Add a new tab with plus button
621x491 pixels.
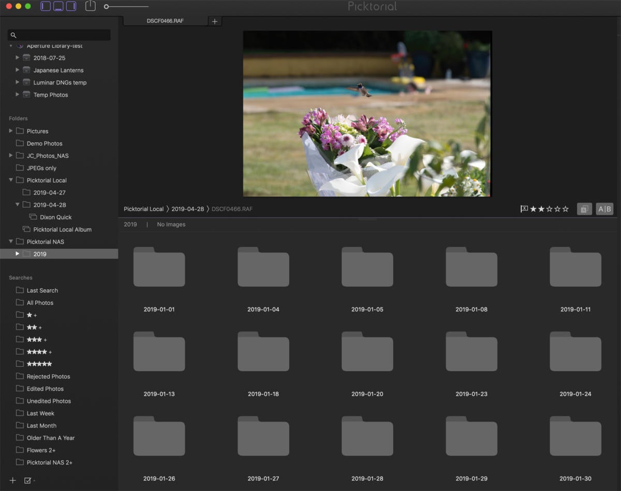click(215, 21)
